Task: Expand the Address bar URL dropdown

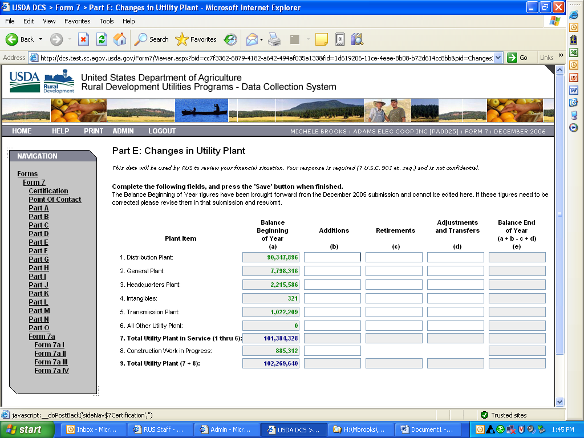Action: pyautogui.click(x=498, y=58)
